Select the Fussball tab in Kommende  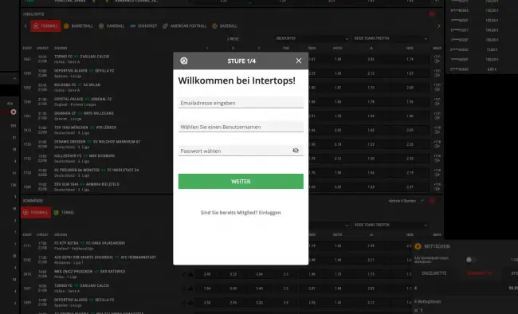(x=36, y=213)
